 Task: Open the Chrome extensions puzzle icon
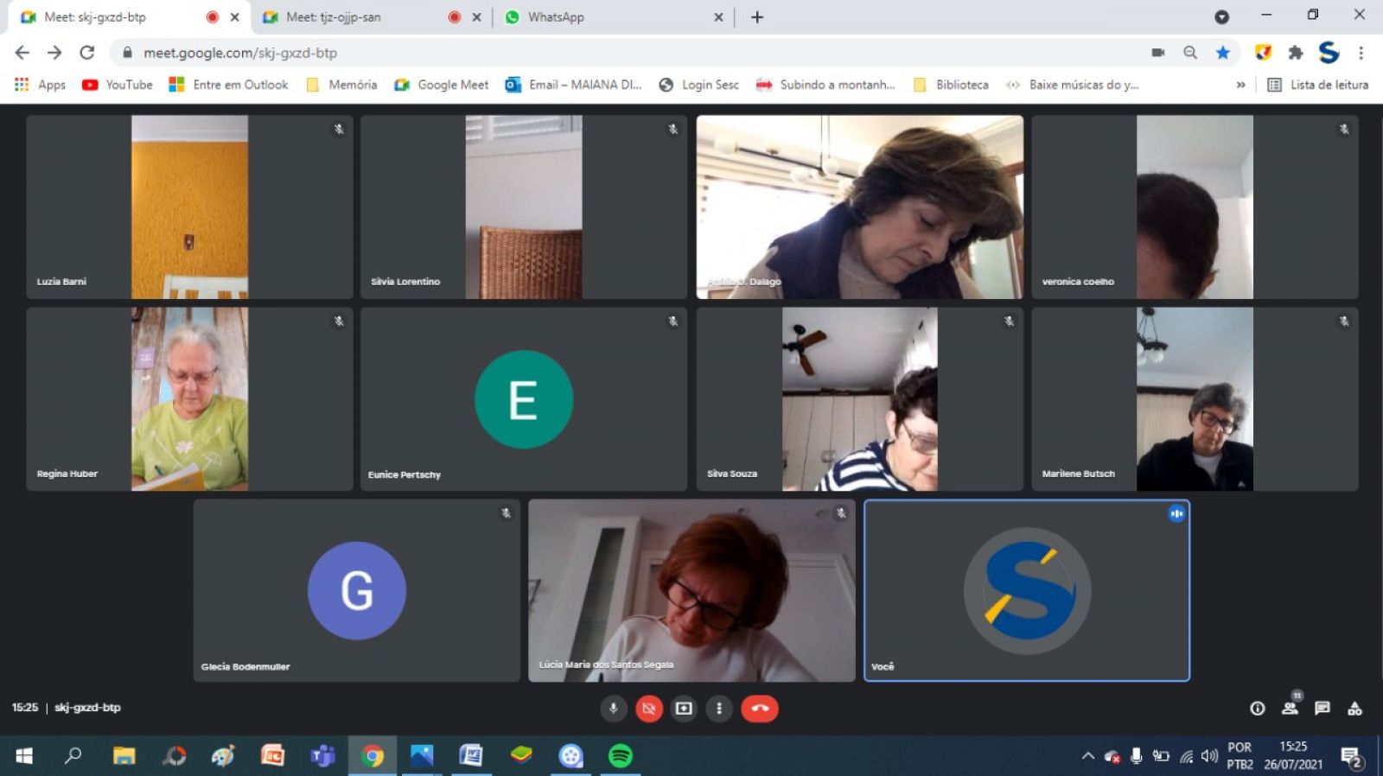[x=1295, y=53]
